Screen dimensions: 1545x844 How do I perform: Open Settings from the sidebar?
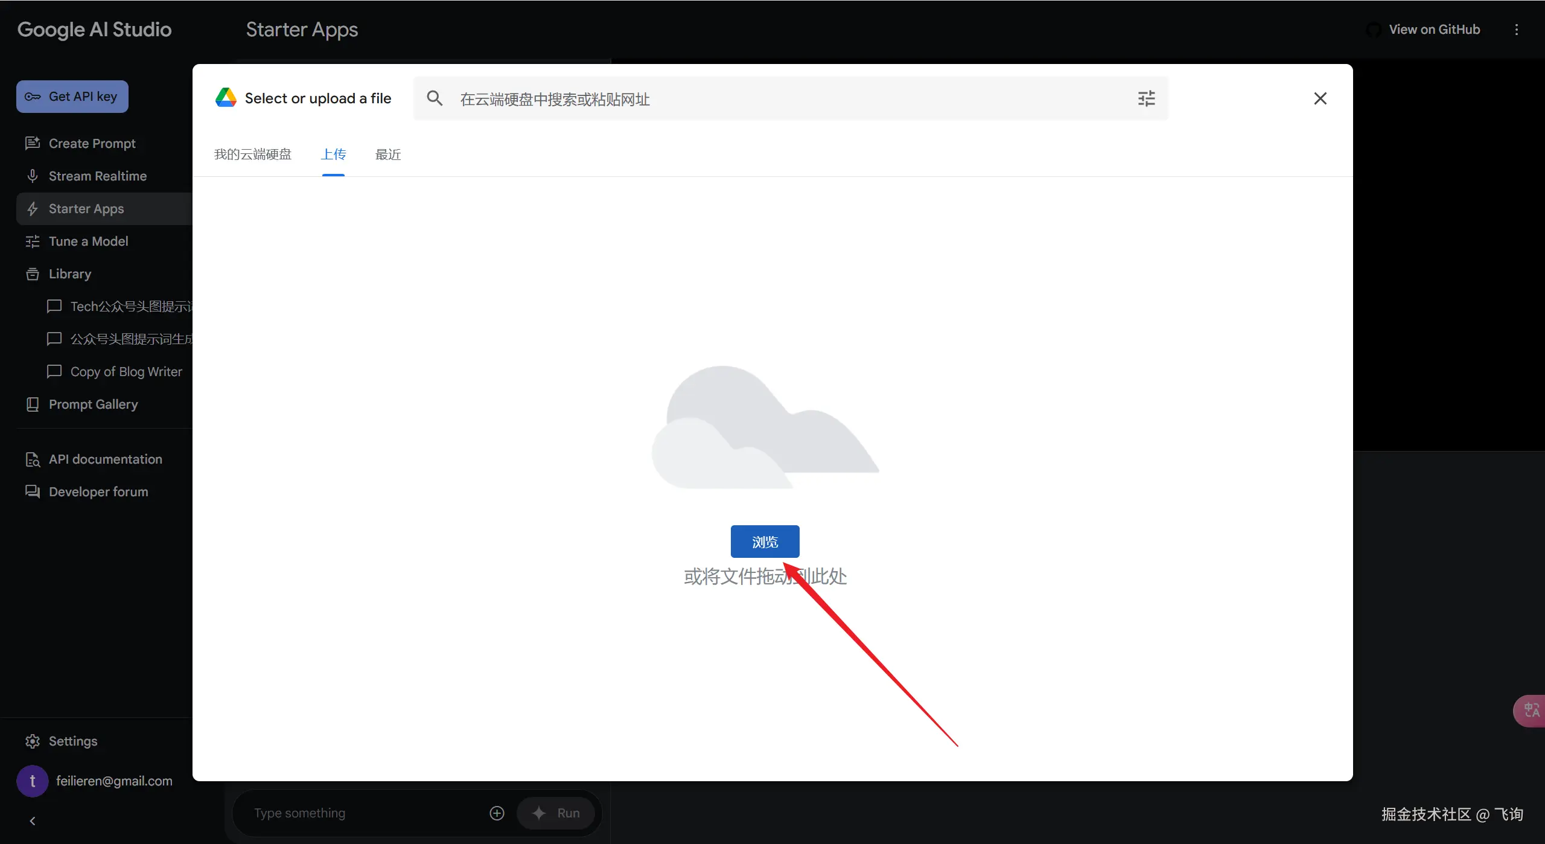tap(72, 741)
